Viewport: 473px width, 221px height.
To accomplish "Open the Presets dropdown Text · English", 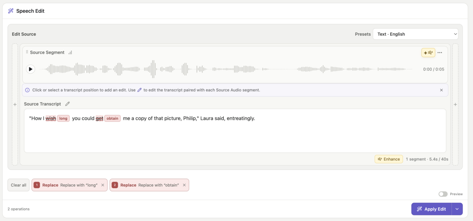I will click(415, 34).
